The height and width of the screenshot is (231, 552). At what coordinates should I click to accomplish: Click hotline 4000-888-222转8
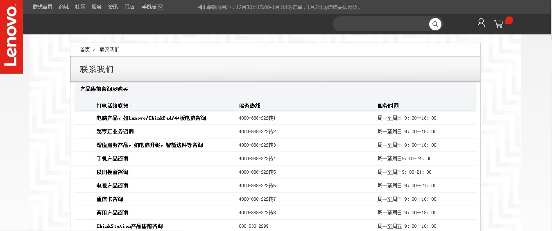pos(257,213)
